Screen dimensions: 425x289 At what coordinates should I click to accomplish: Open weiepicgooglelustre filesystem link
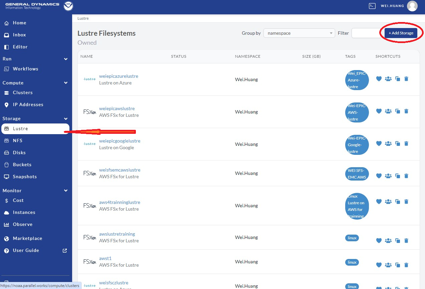(120, 141)
